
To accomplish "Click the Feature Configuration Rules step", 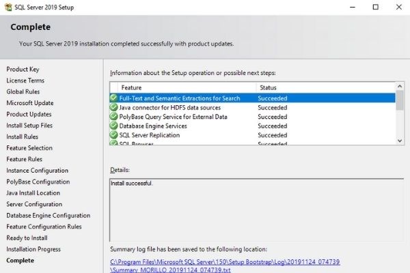I will (x=44, y=227).
